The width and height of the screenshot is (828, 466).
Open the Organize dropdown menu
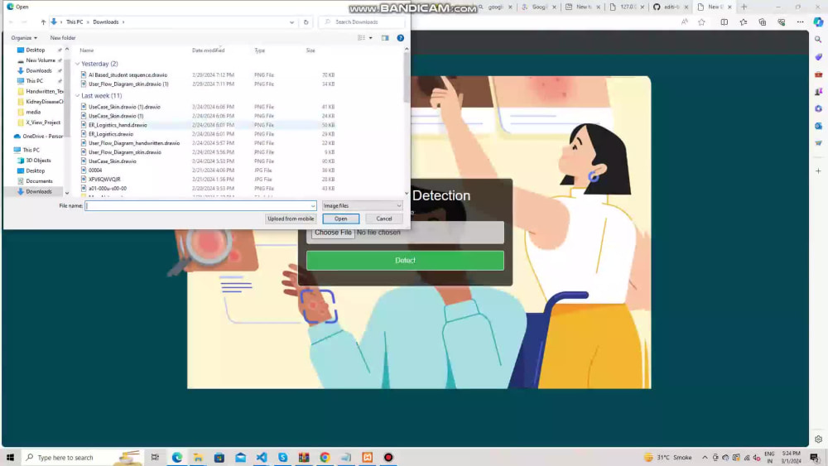(24, 38)
